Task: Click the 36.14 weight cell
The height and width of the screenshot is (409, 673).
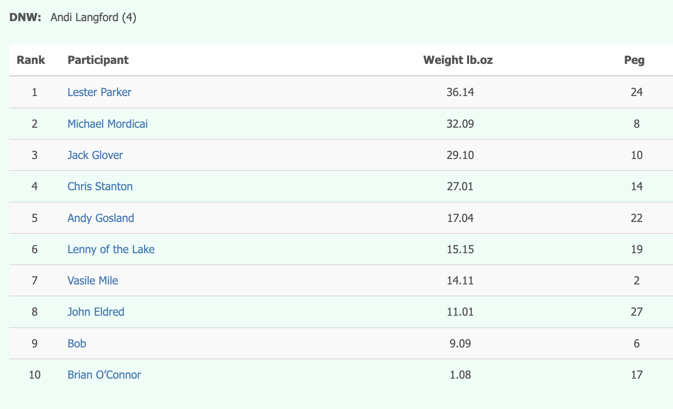Action: (x=460, y=92)
